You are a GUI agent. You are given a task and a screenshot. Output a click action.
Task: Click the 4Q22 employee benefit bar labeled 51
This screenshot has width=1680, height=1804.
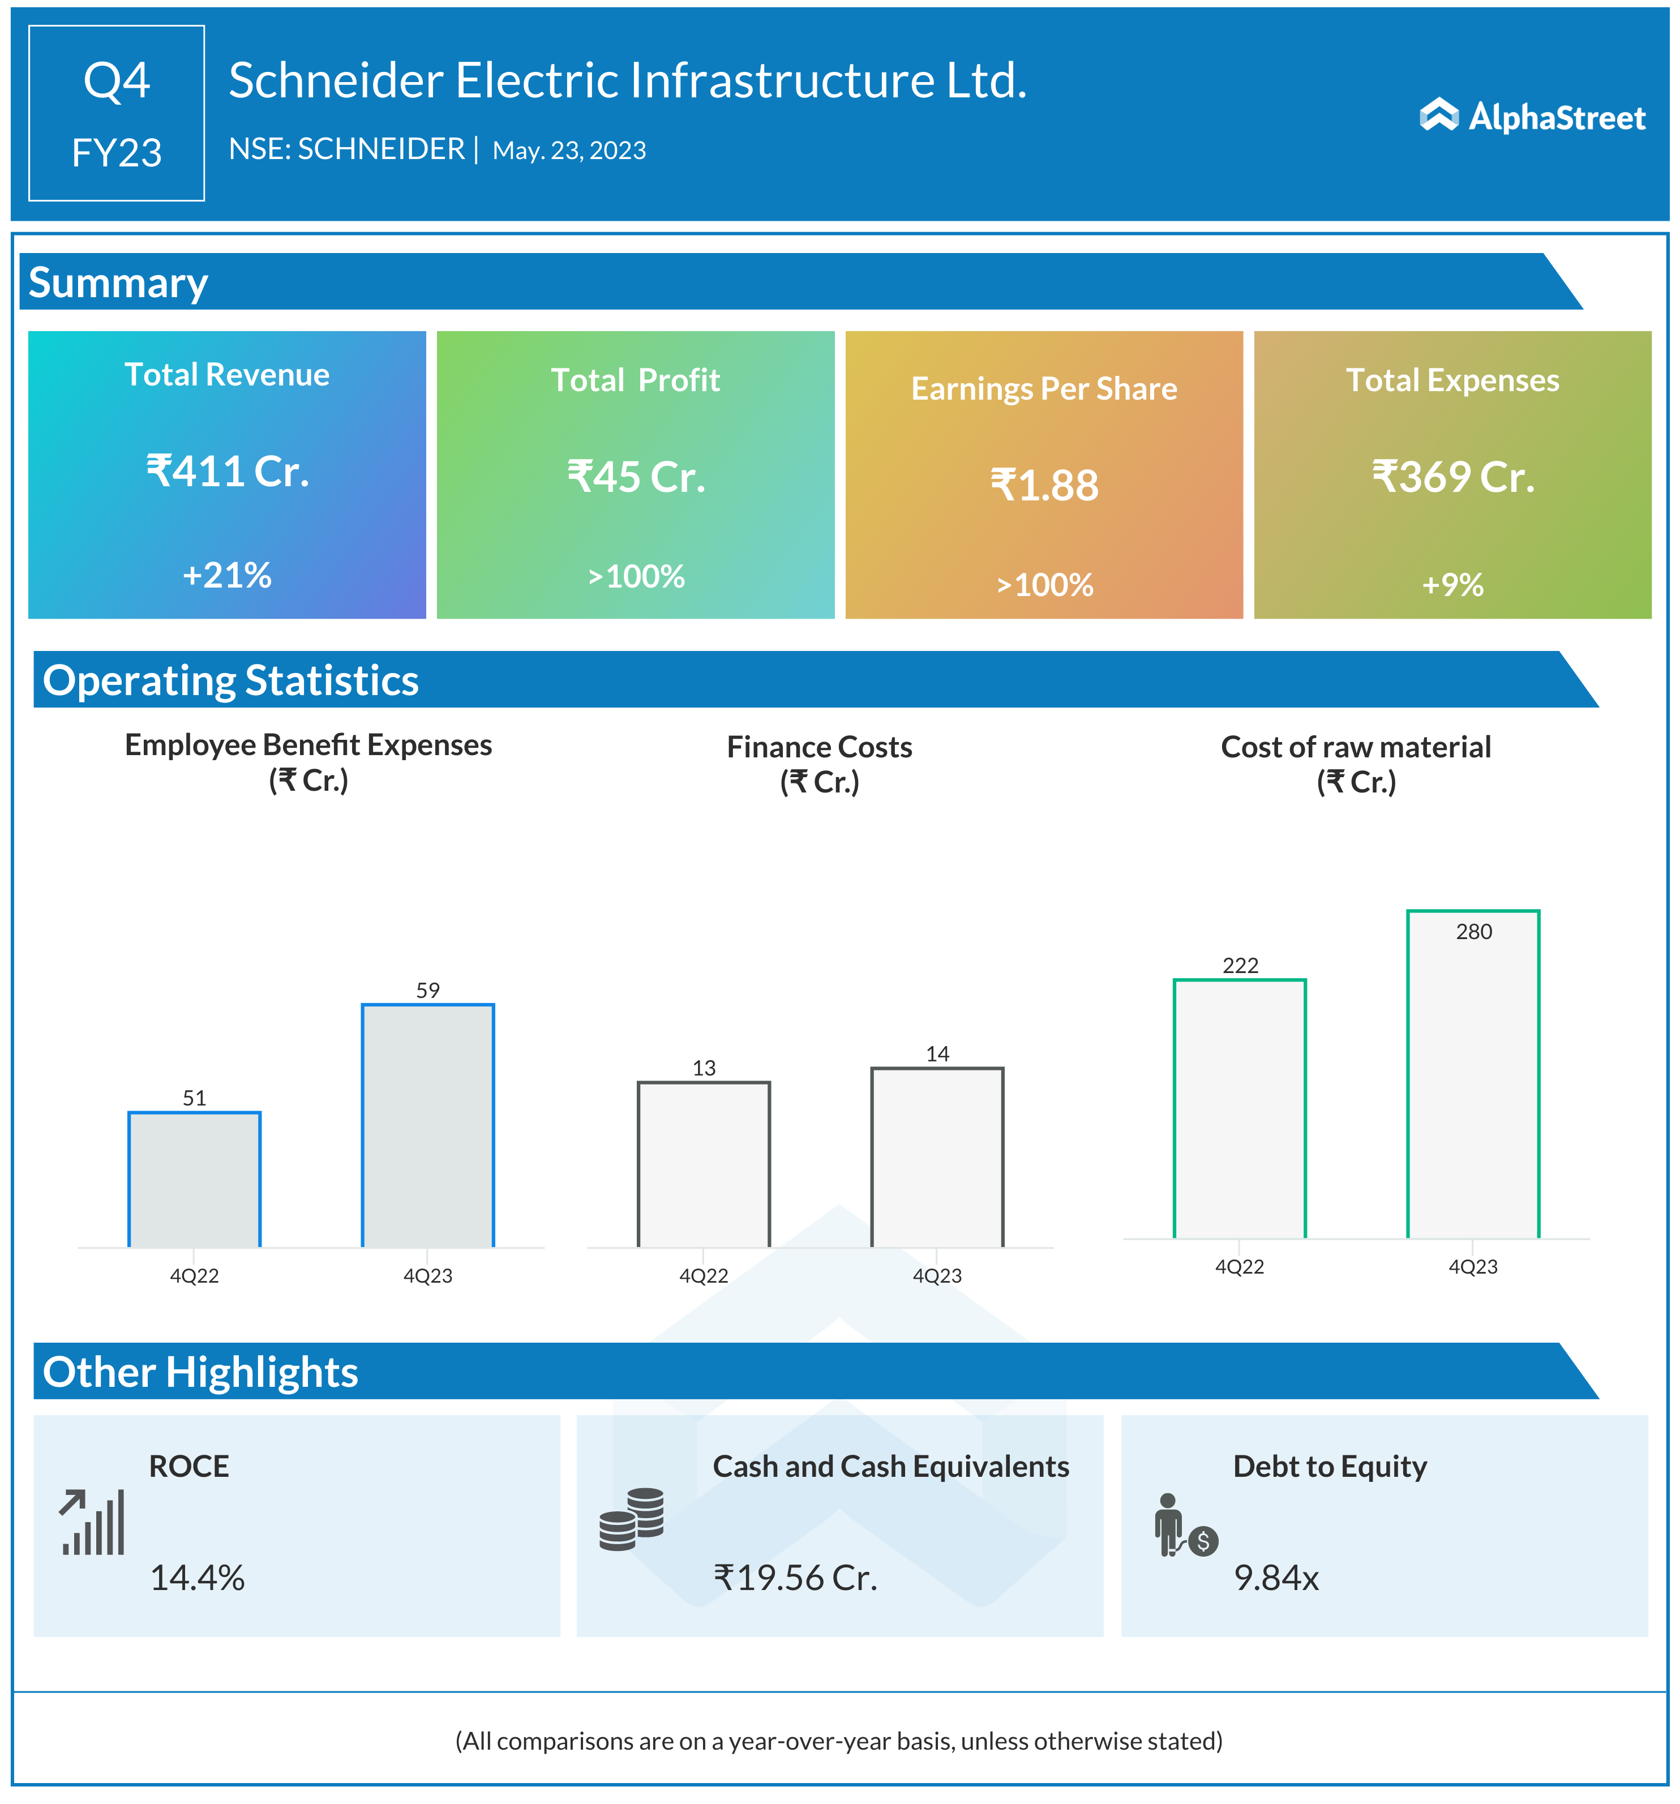[x=194, y=1179]
